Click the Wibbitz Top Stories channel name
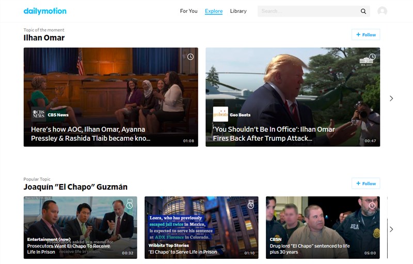This screenshot has width=413, height=264. tap(169, 245)
